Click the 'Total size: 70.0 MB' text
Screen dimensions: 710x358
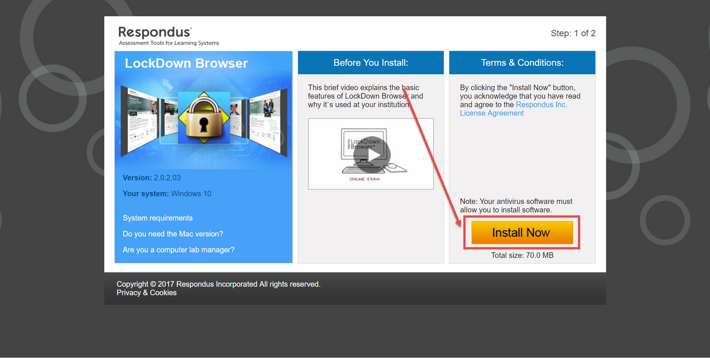click(522, 255)
